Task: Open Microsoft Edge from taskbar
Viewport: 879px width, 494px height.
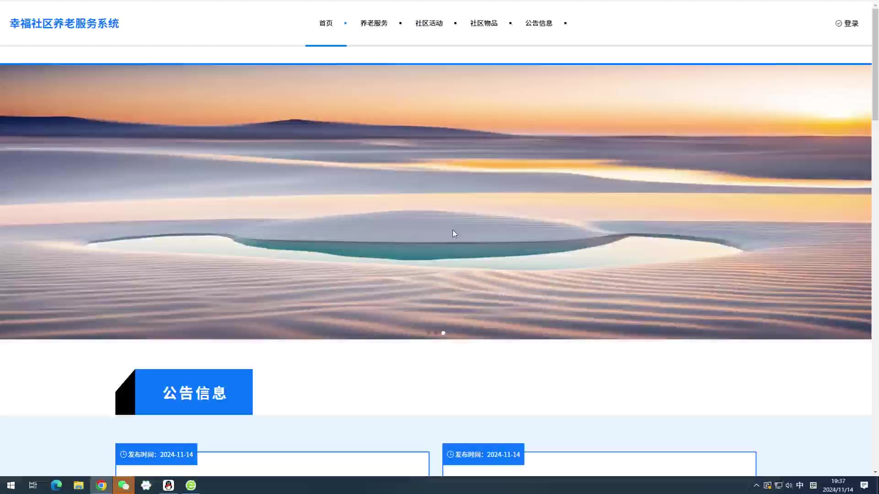Action: click(x=56, y=485)
